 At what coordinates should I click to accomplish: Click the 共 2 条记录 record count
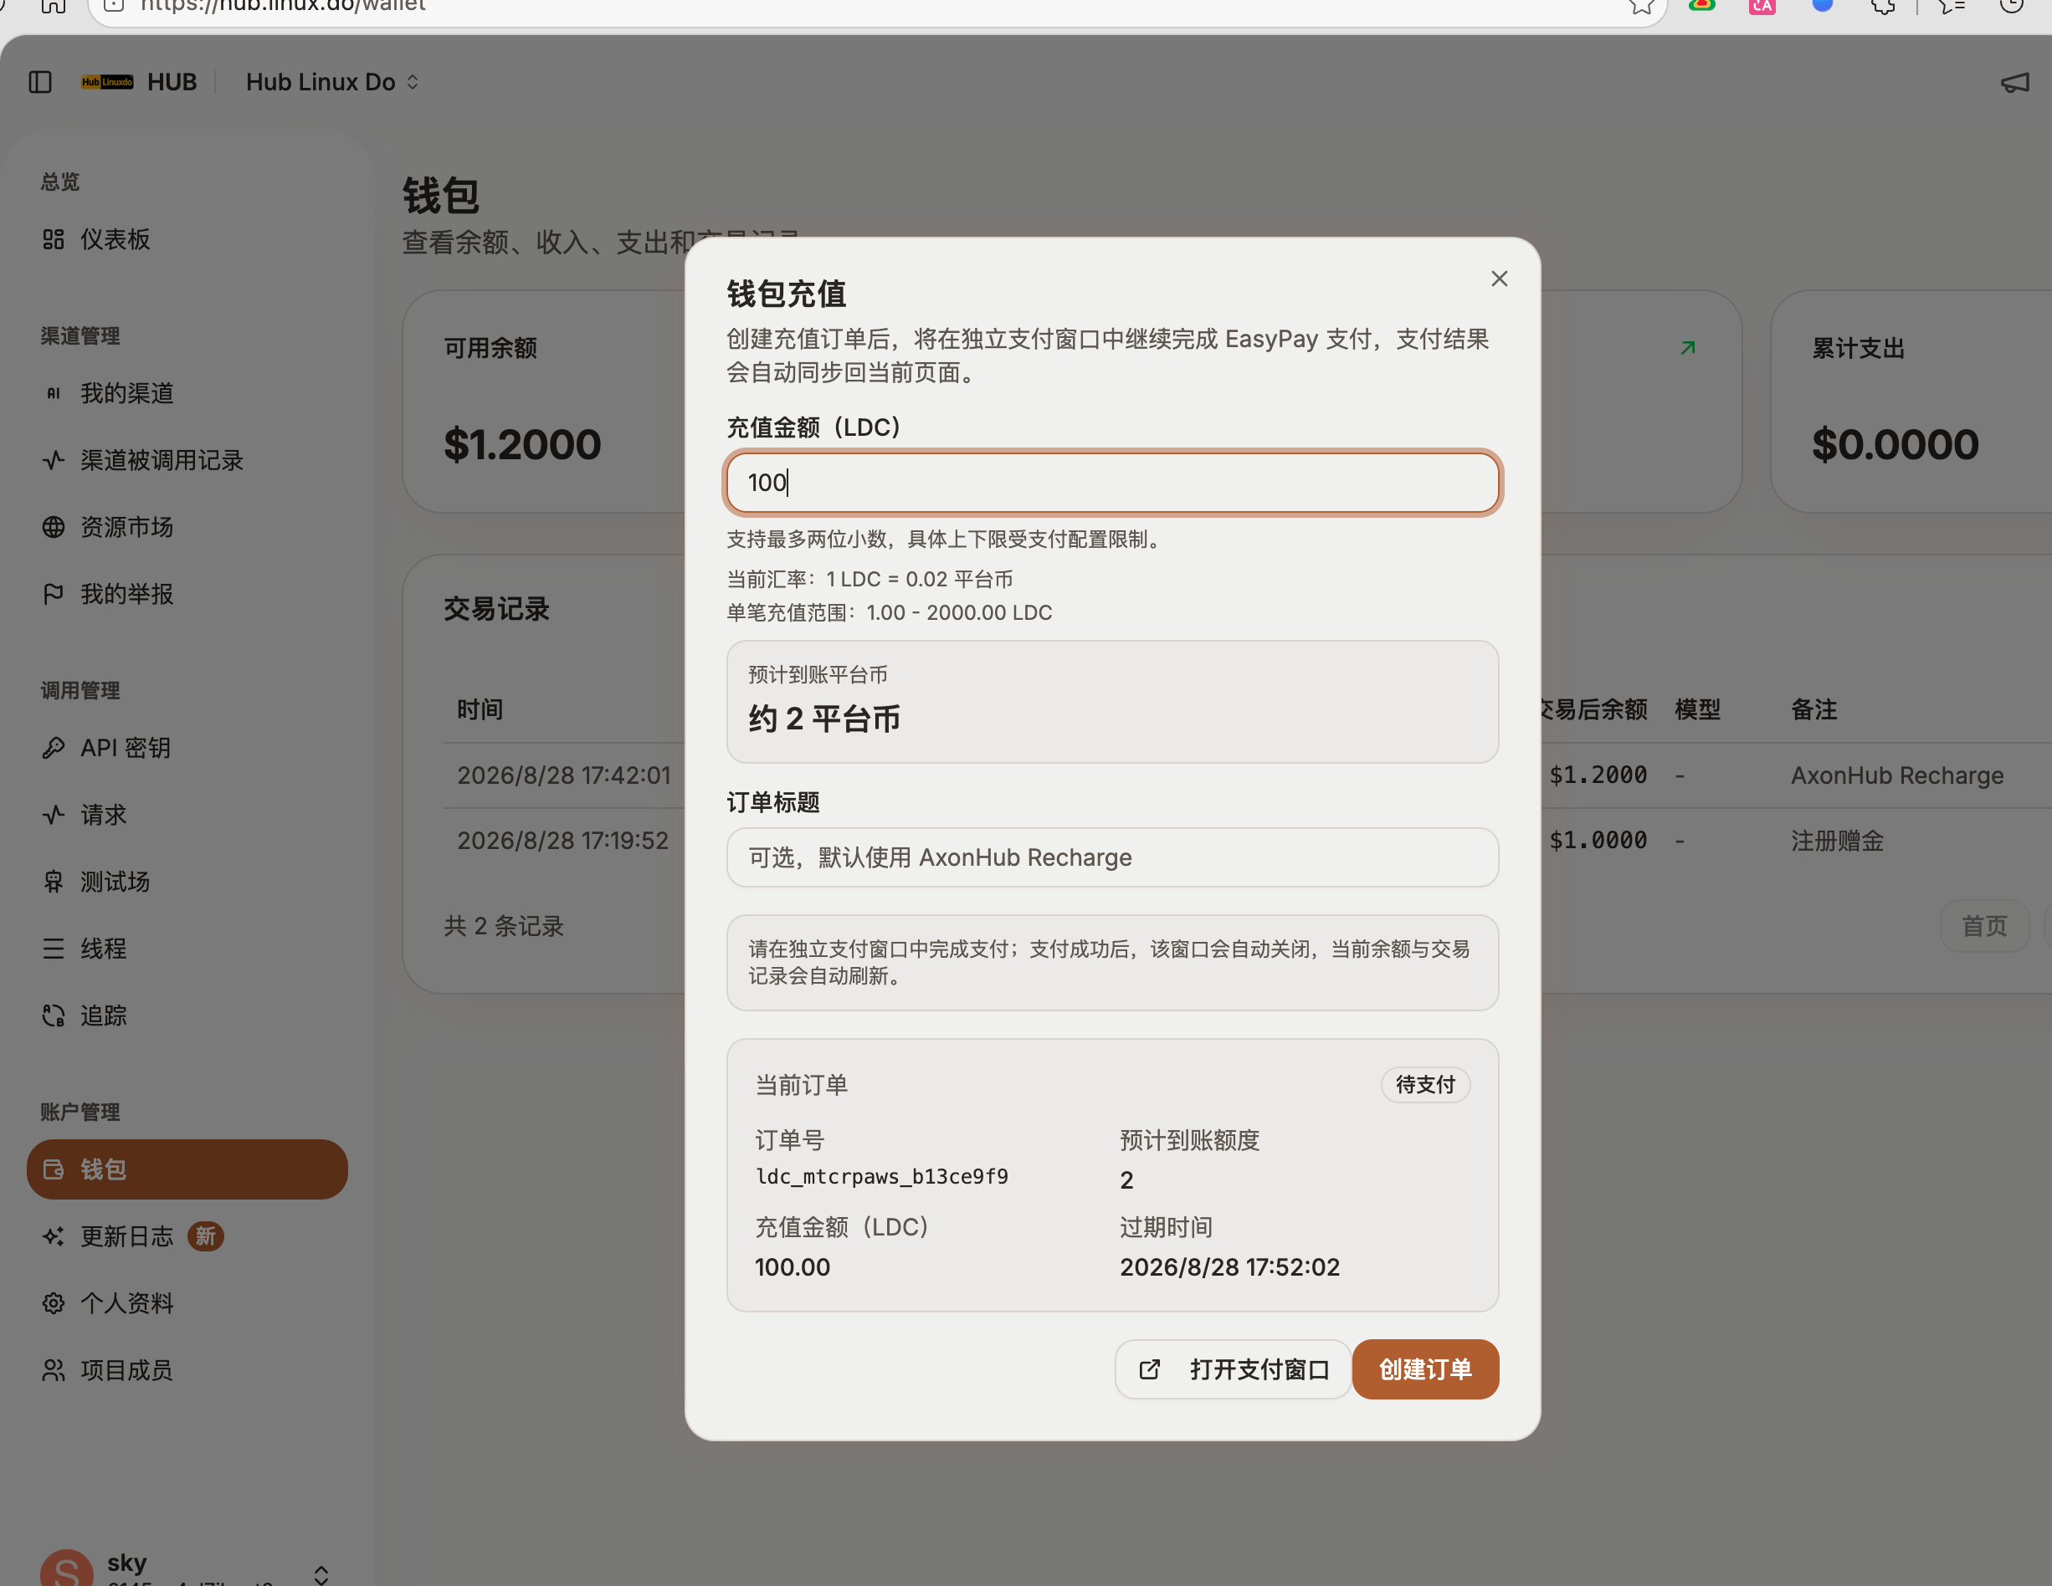coord(504,927)
